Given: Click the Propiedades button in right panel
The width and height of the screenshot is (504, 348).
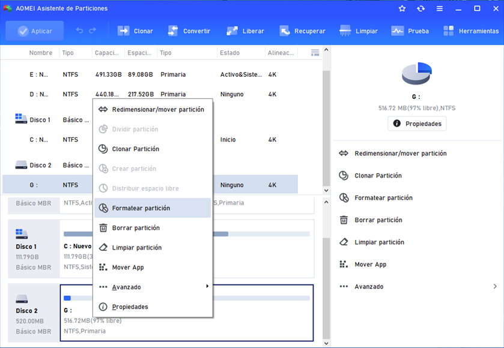Looking at the screenshot, I should tap(417, 124).
